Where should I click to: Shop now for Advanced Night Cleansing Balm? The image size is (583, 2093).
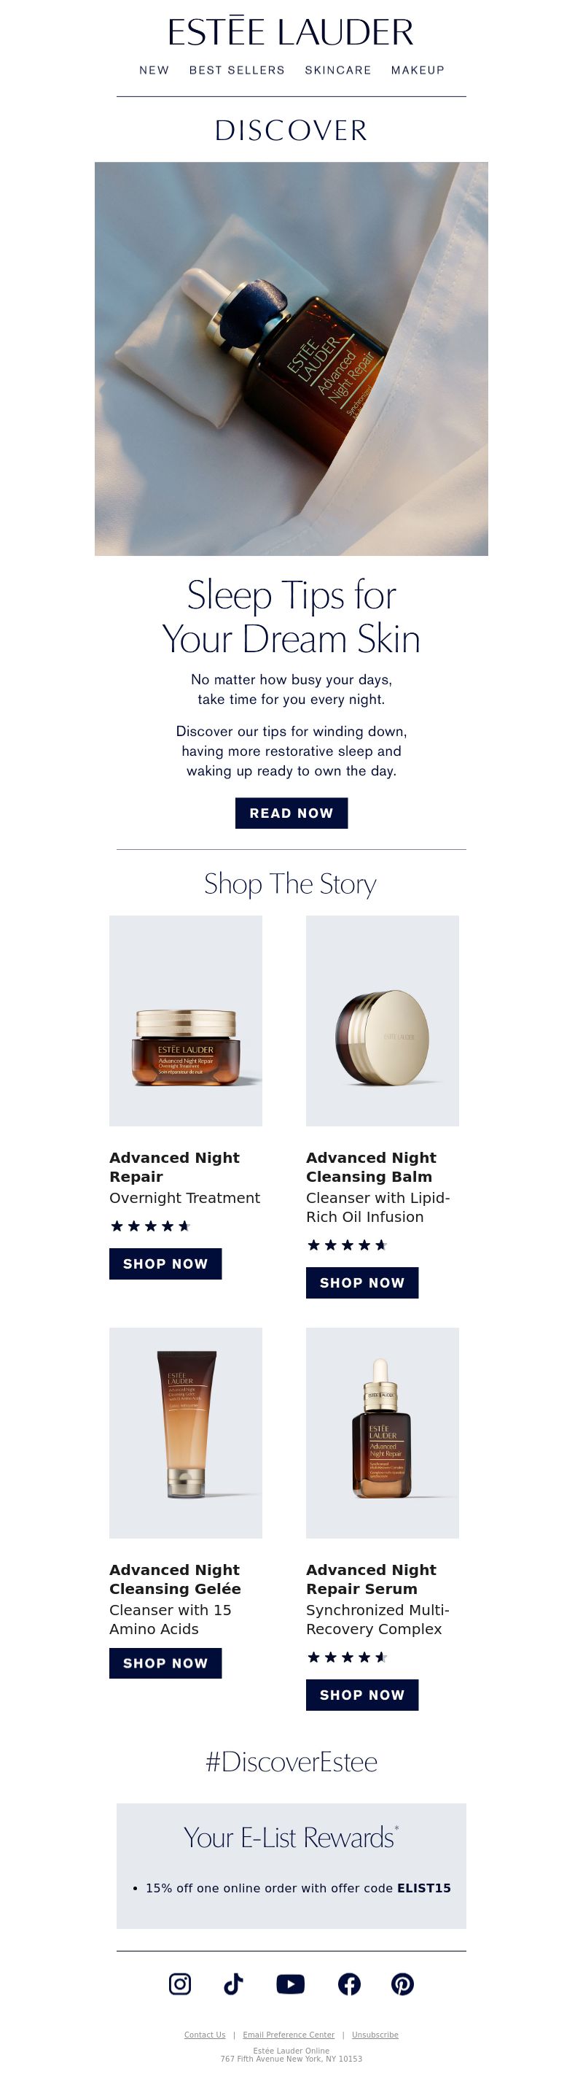pyautogui.click(x=362, y=1282)
